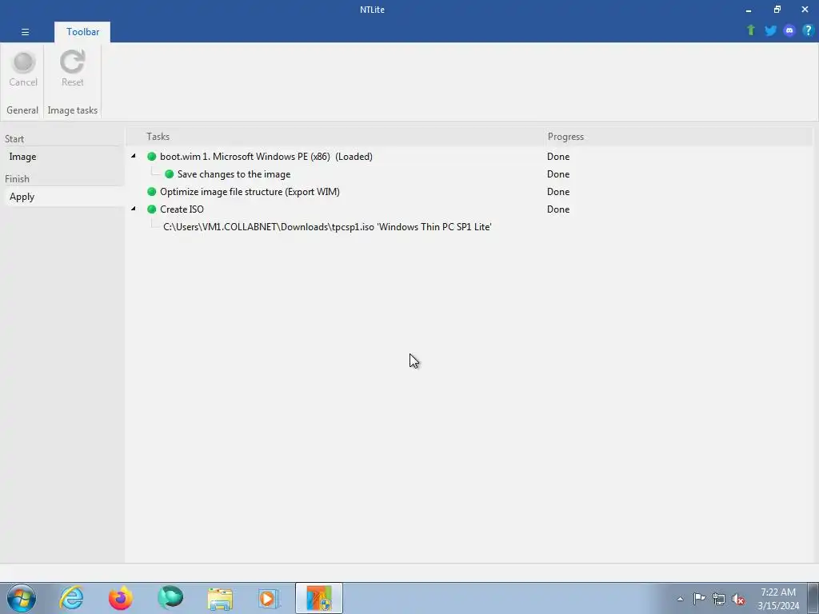Image resolution: width=819 pixels, height=614 pixels.
Task: Select Optimize image file structure row
Action: 250,192
